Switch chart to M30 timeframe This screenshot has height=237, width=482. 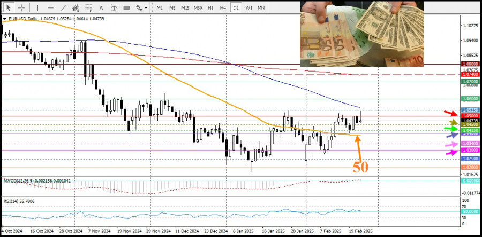point(198,8)
